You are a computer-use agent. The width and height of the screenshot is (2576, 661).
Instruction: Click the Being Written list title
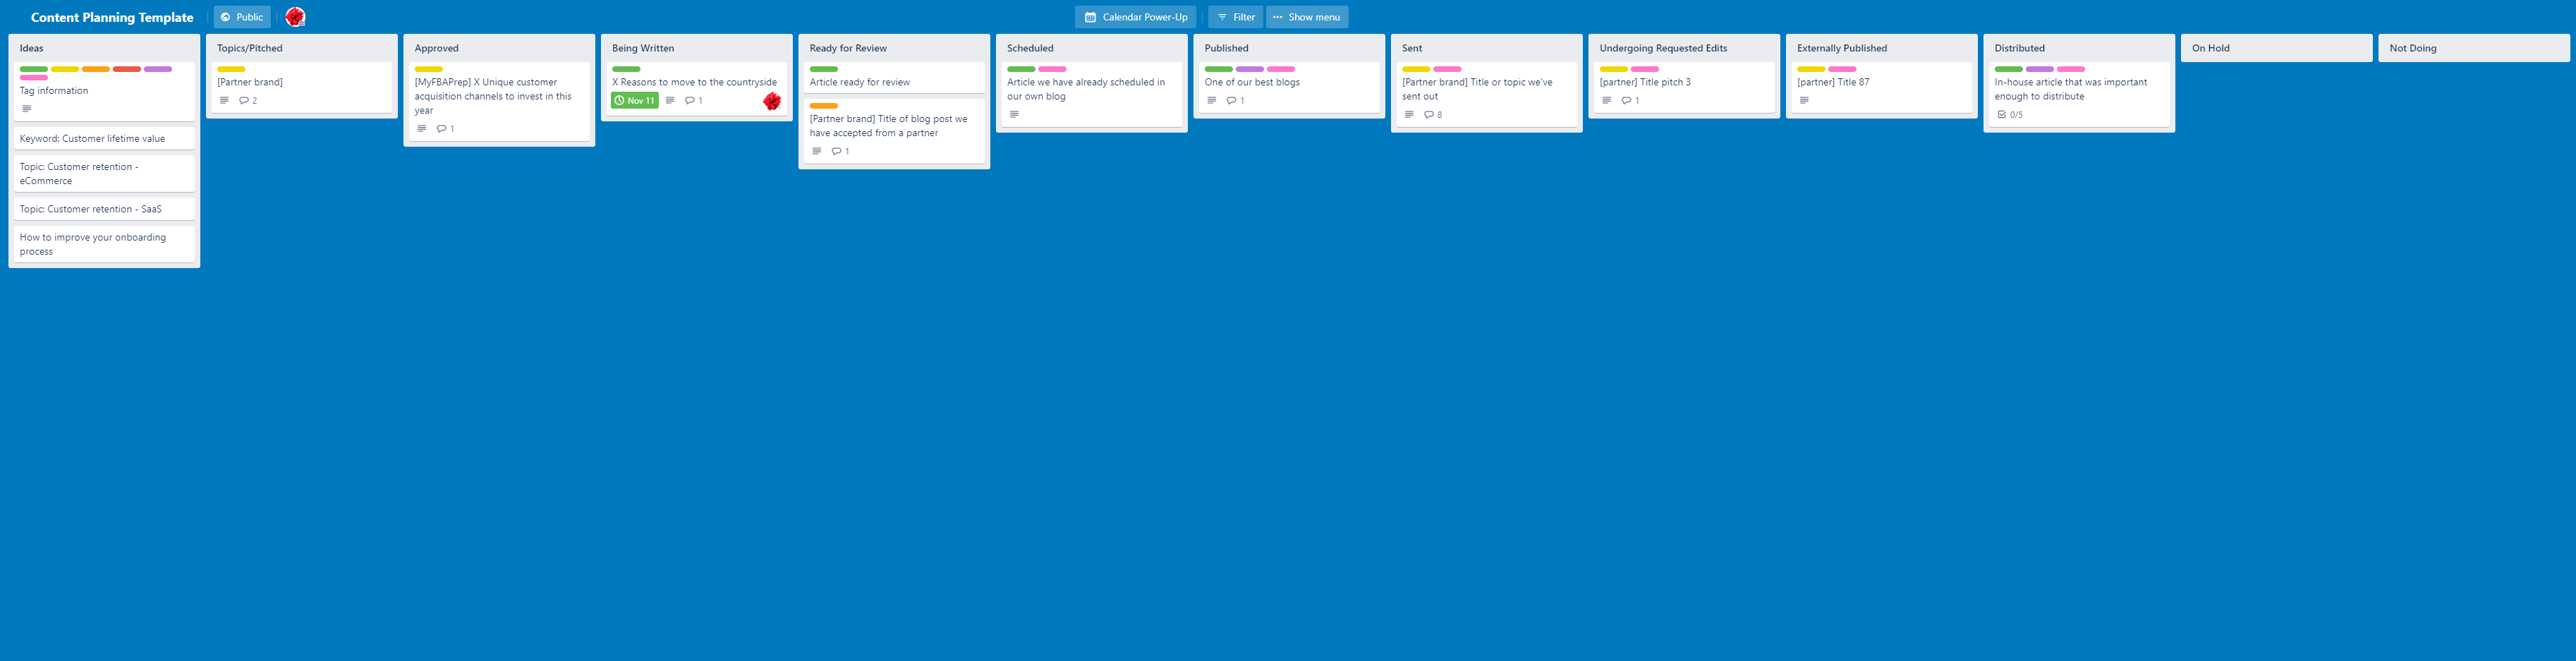click(x=643, y=48)
